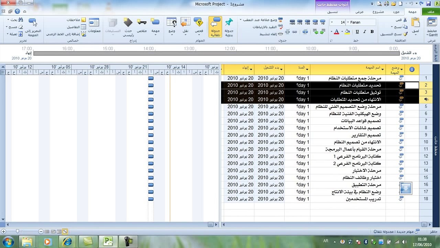Image resolution: width=440 pixels, height=248 pixels.
Task: Toggle task Details pane (التفاصيل)
Action: (x=76, y=27)
